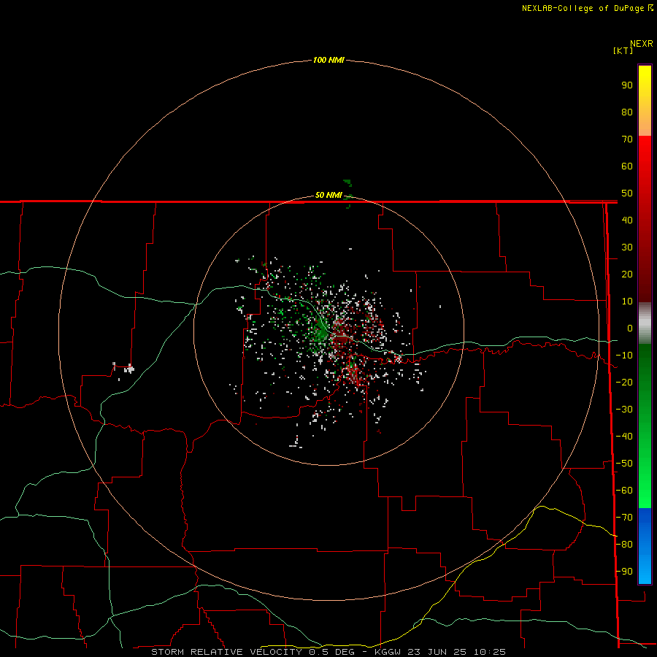This screenshot has height=657, width=657.
Task: Click the positive 60 value on velocity scale
Action: (627, 166)
